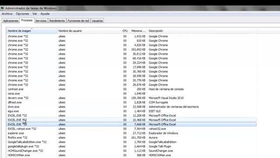
Task: Select the firefox.exe *32 process
Action: [131, 137]
